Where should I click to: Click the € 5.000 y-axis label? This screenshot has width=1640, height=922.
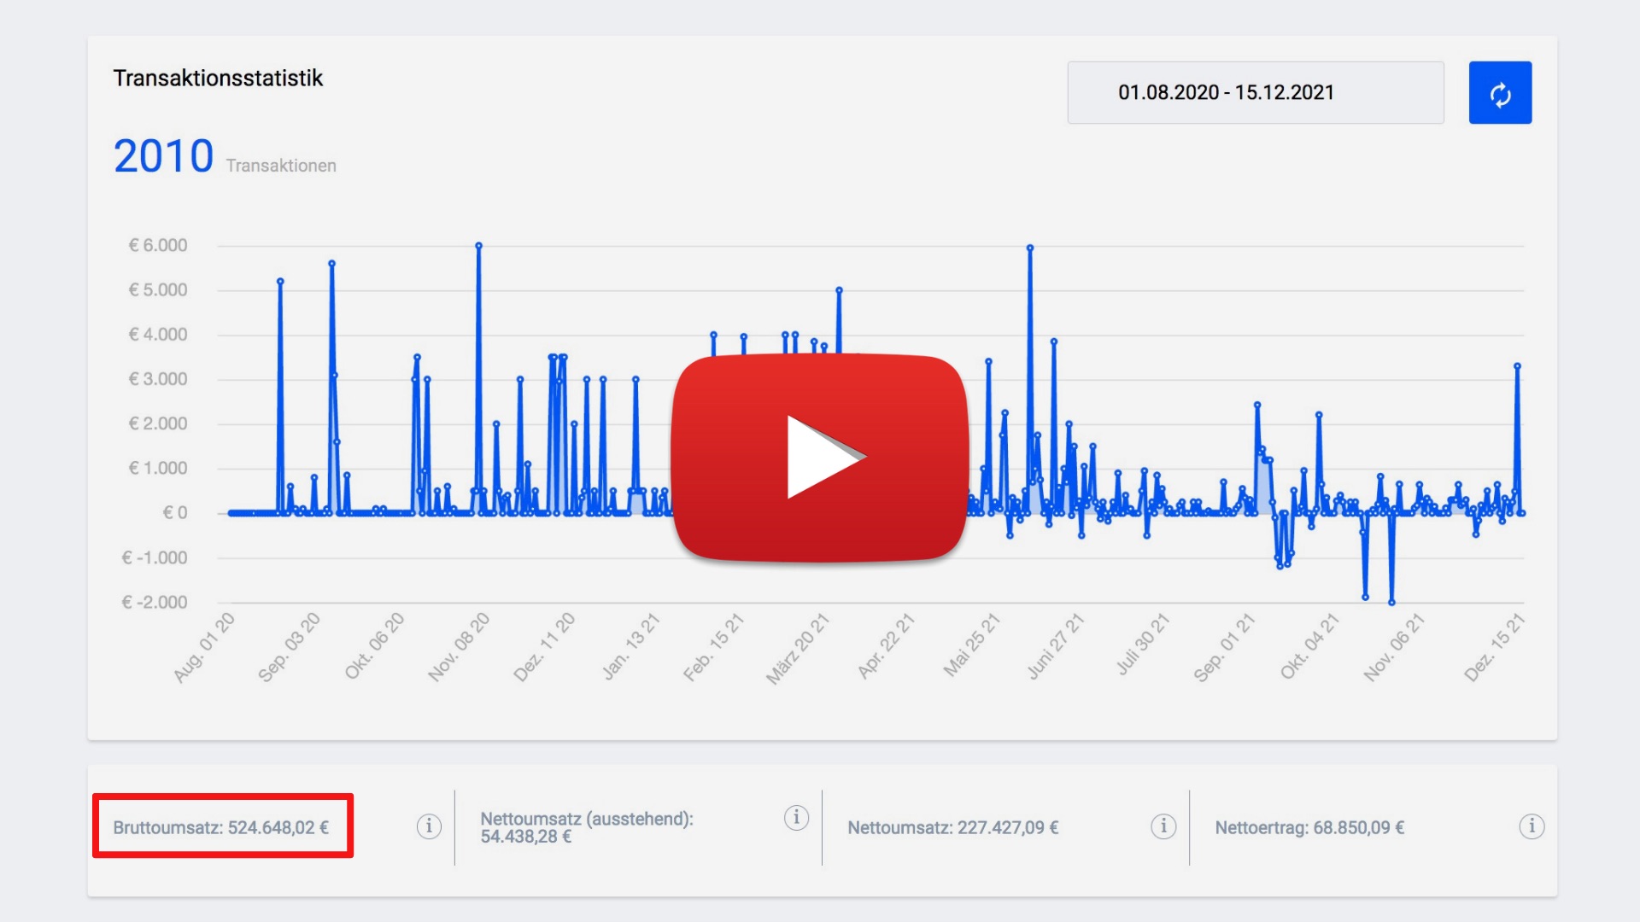[158, 290]
